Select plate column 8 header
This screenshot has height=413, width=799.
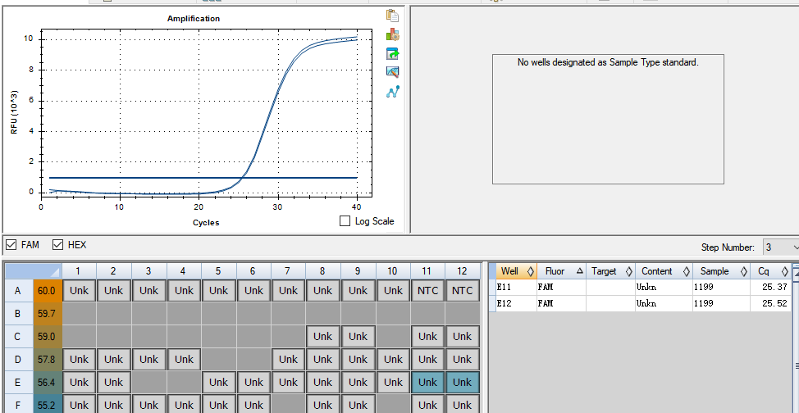pos(322,271)
